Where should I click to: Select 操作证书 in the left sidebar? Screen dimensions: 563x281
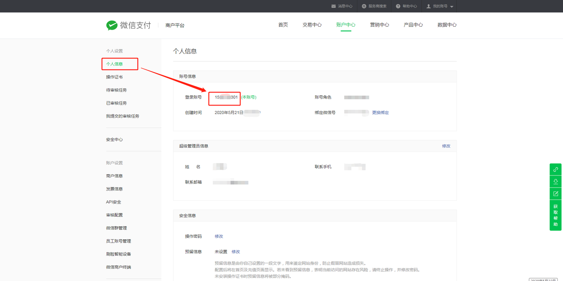pyautogui.click(x=114, y=77)
